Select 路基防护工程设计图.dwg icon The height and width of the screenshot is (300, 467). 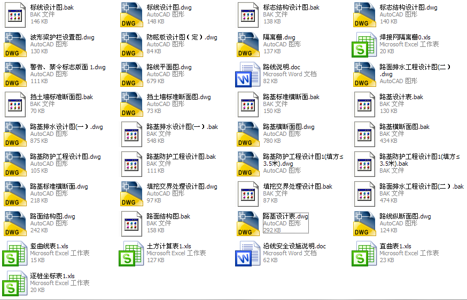pos(15,164)
